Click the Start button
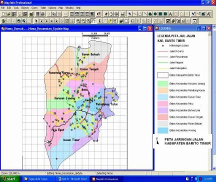The height and width of the screenshot is (182, 216). (9, 179)
